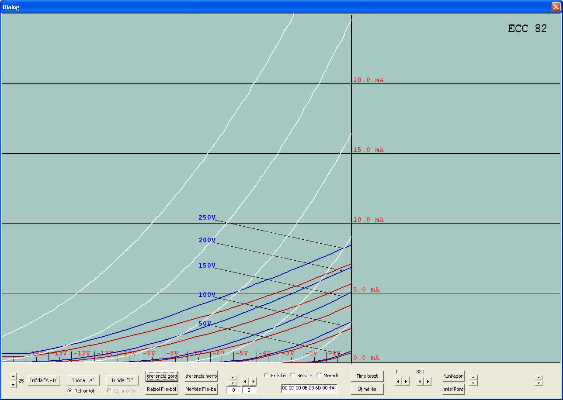Click the left arrow under the 320 label

[420, 382]
